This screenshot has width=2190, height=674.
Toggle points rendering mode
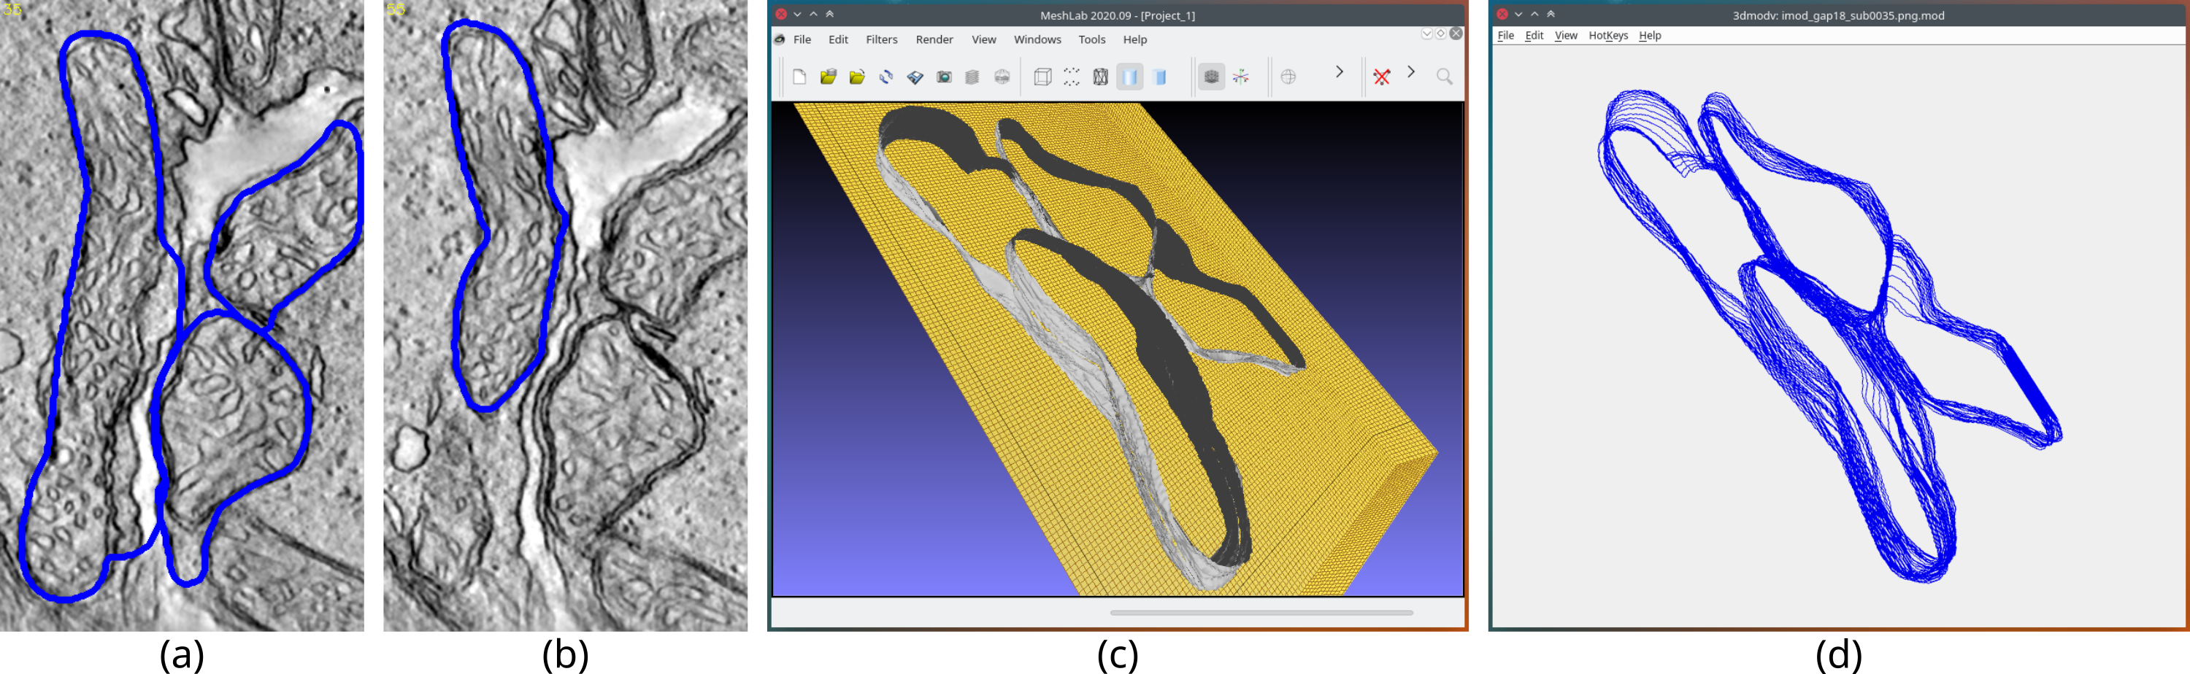pos(1071,77)
